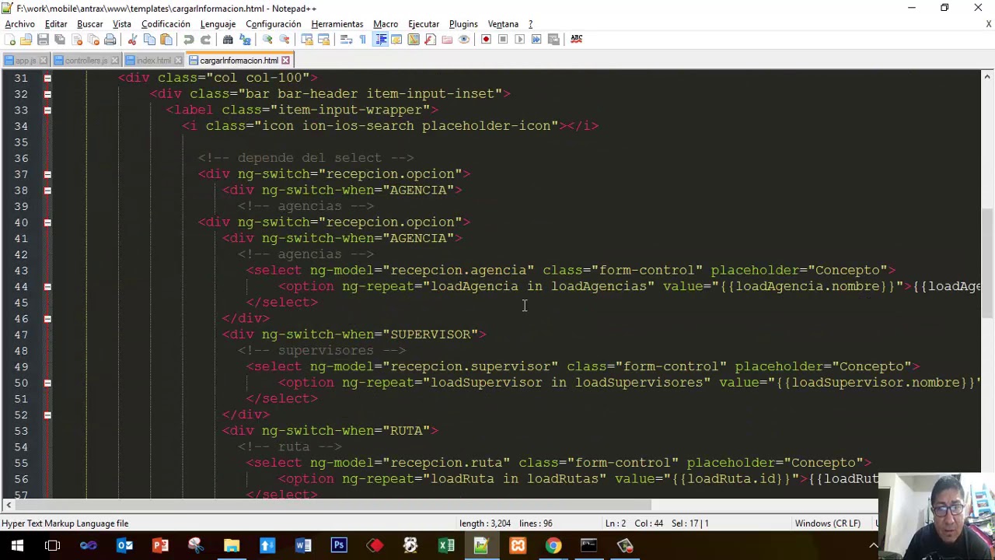
Task: Toggle the indent guide button
Action: 380,40
